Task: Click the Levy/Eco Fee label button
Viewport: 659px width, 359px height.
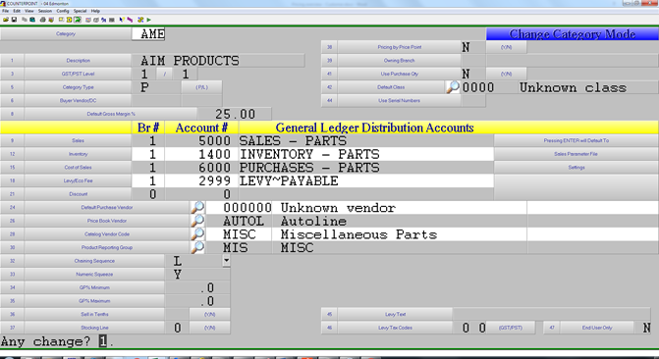Action: click(78, 180)
